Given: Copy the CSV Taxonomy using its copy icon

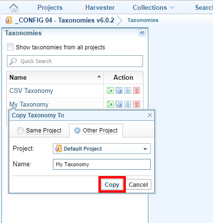Looking at the screenshot, I should [x=119, y=90].
